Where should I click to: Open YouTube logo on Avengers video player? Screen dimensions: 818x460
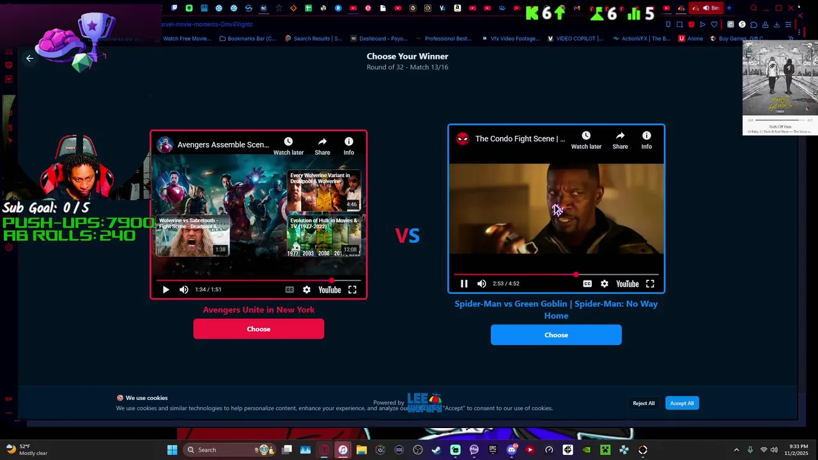click(x=330, y=289)
